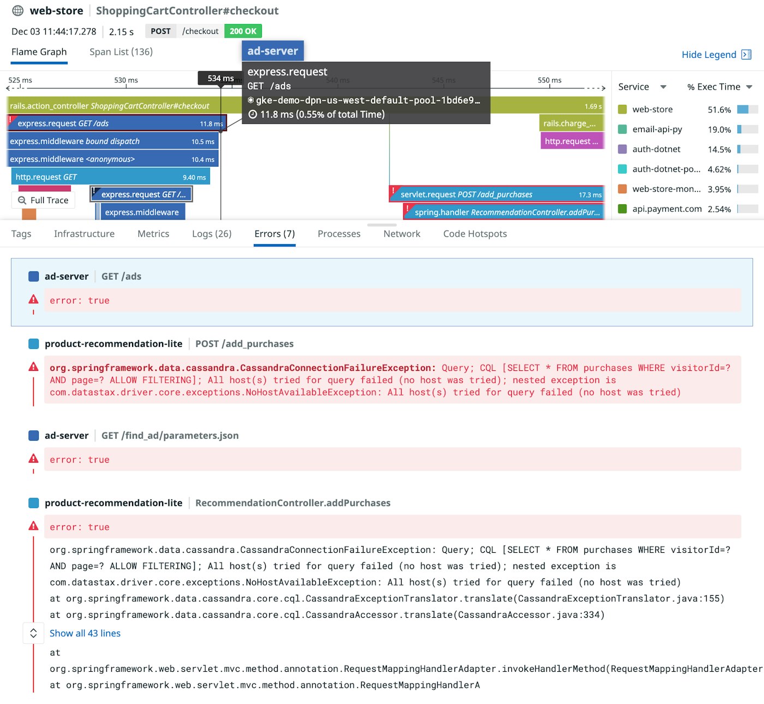Click warning icon for RecommendationController.addPurchases error
This screenshot has height=704, width=764.
(x=33, y=526)
